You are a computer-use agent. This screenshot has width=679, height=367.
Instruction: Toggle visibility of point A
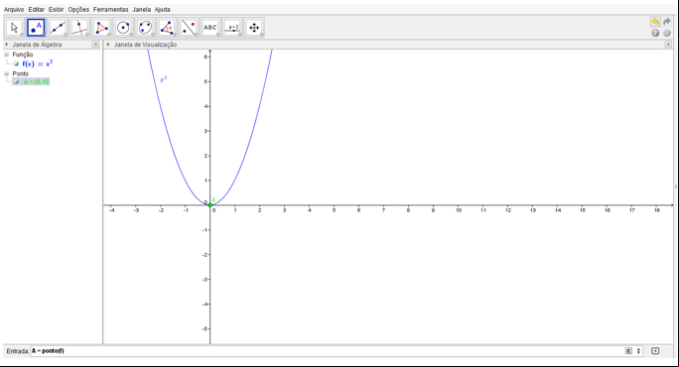pyautogui.click(x=16, y=81)
